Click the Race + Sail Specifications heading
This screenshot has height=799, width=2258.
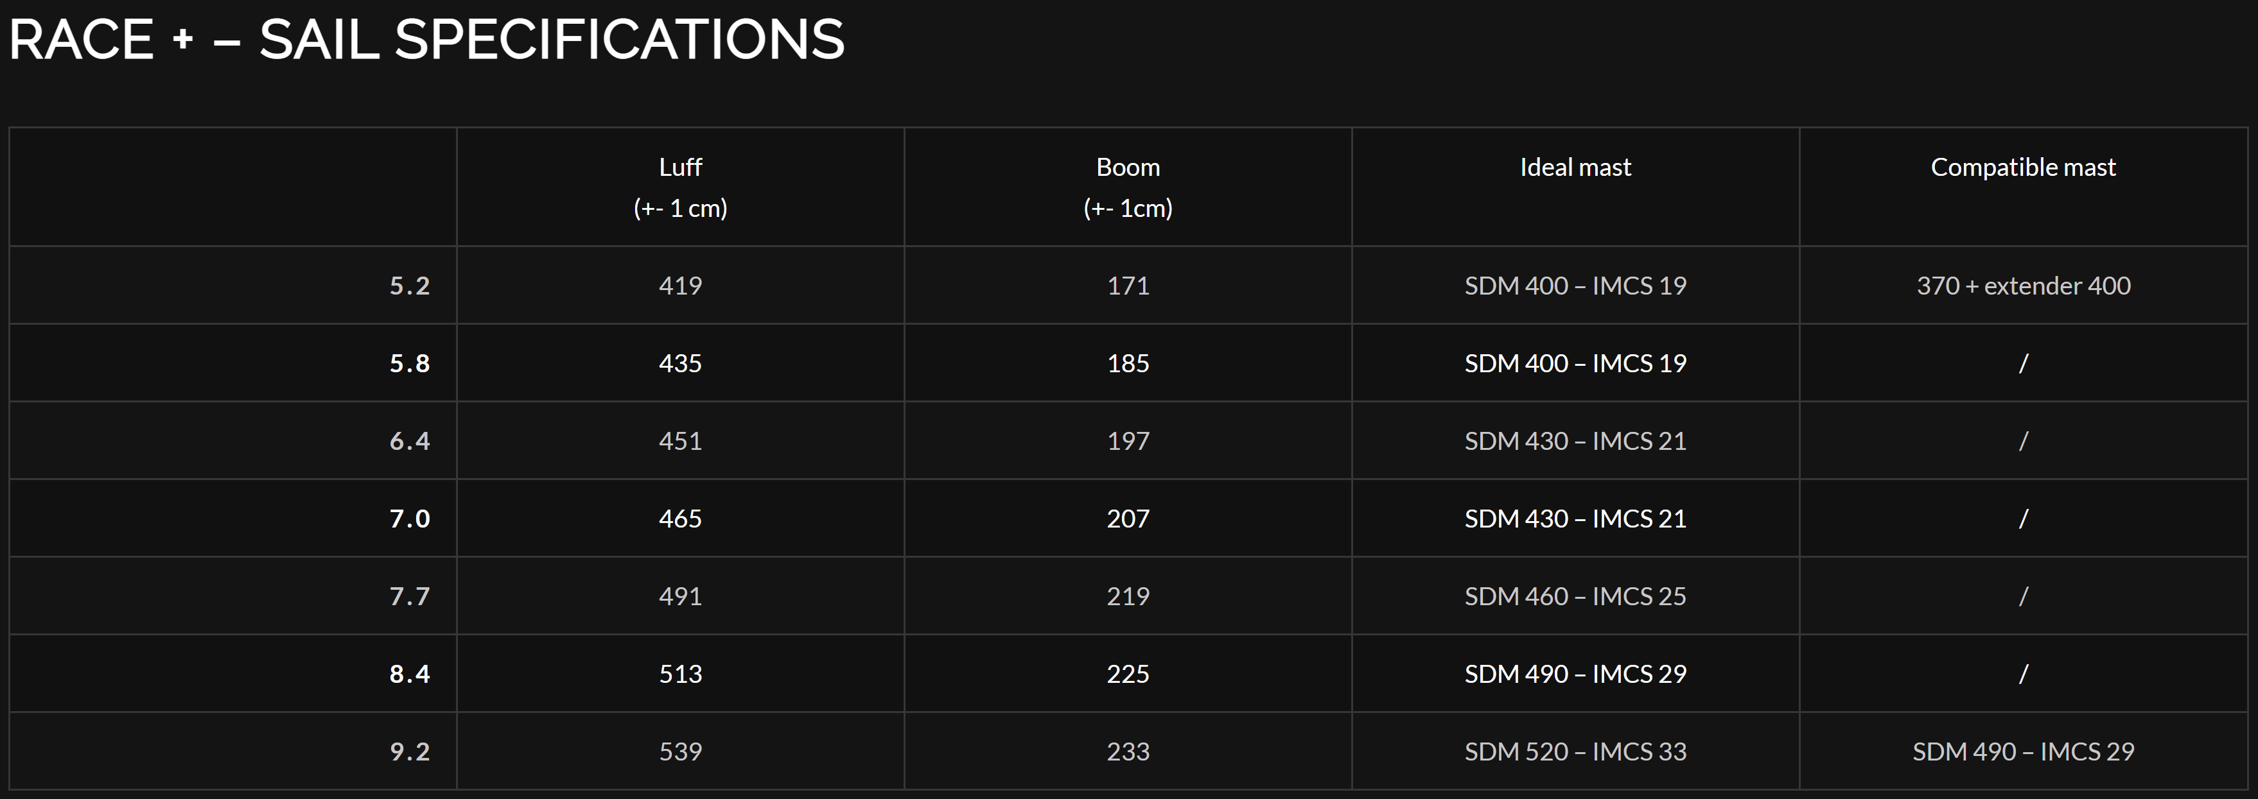click(x=426, y=39)
